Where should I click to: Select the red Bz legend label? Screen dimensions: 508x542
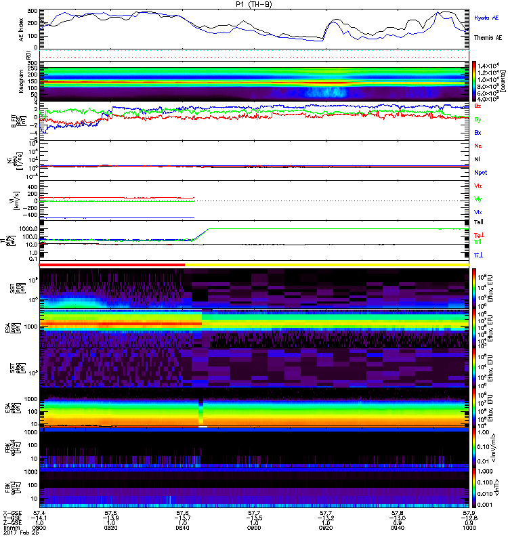(478, 106)
